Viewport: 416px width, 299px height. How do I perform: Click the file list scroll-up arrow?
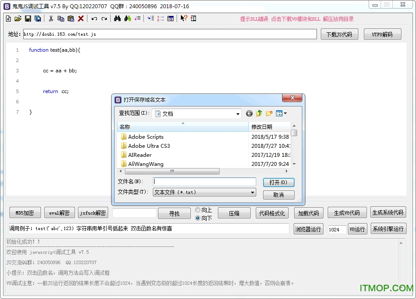click(x=294, y=126)
